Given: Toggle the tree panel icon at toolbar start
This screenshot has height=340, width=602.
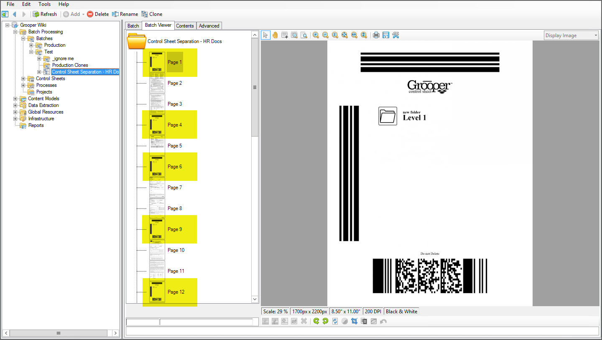Looking at the screenshot, I should point(5,14).
